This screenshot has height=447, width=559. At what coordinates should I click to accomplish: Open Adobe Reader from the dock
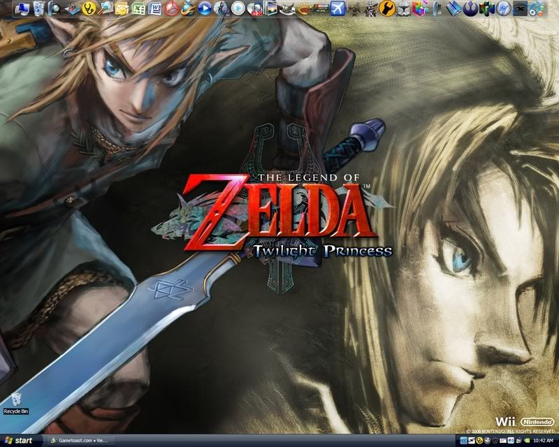pos(171,8)
